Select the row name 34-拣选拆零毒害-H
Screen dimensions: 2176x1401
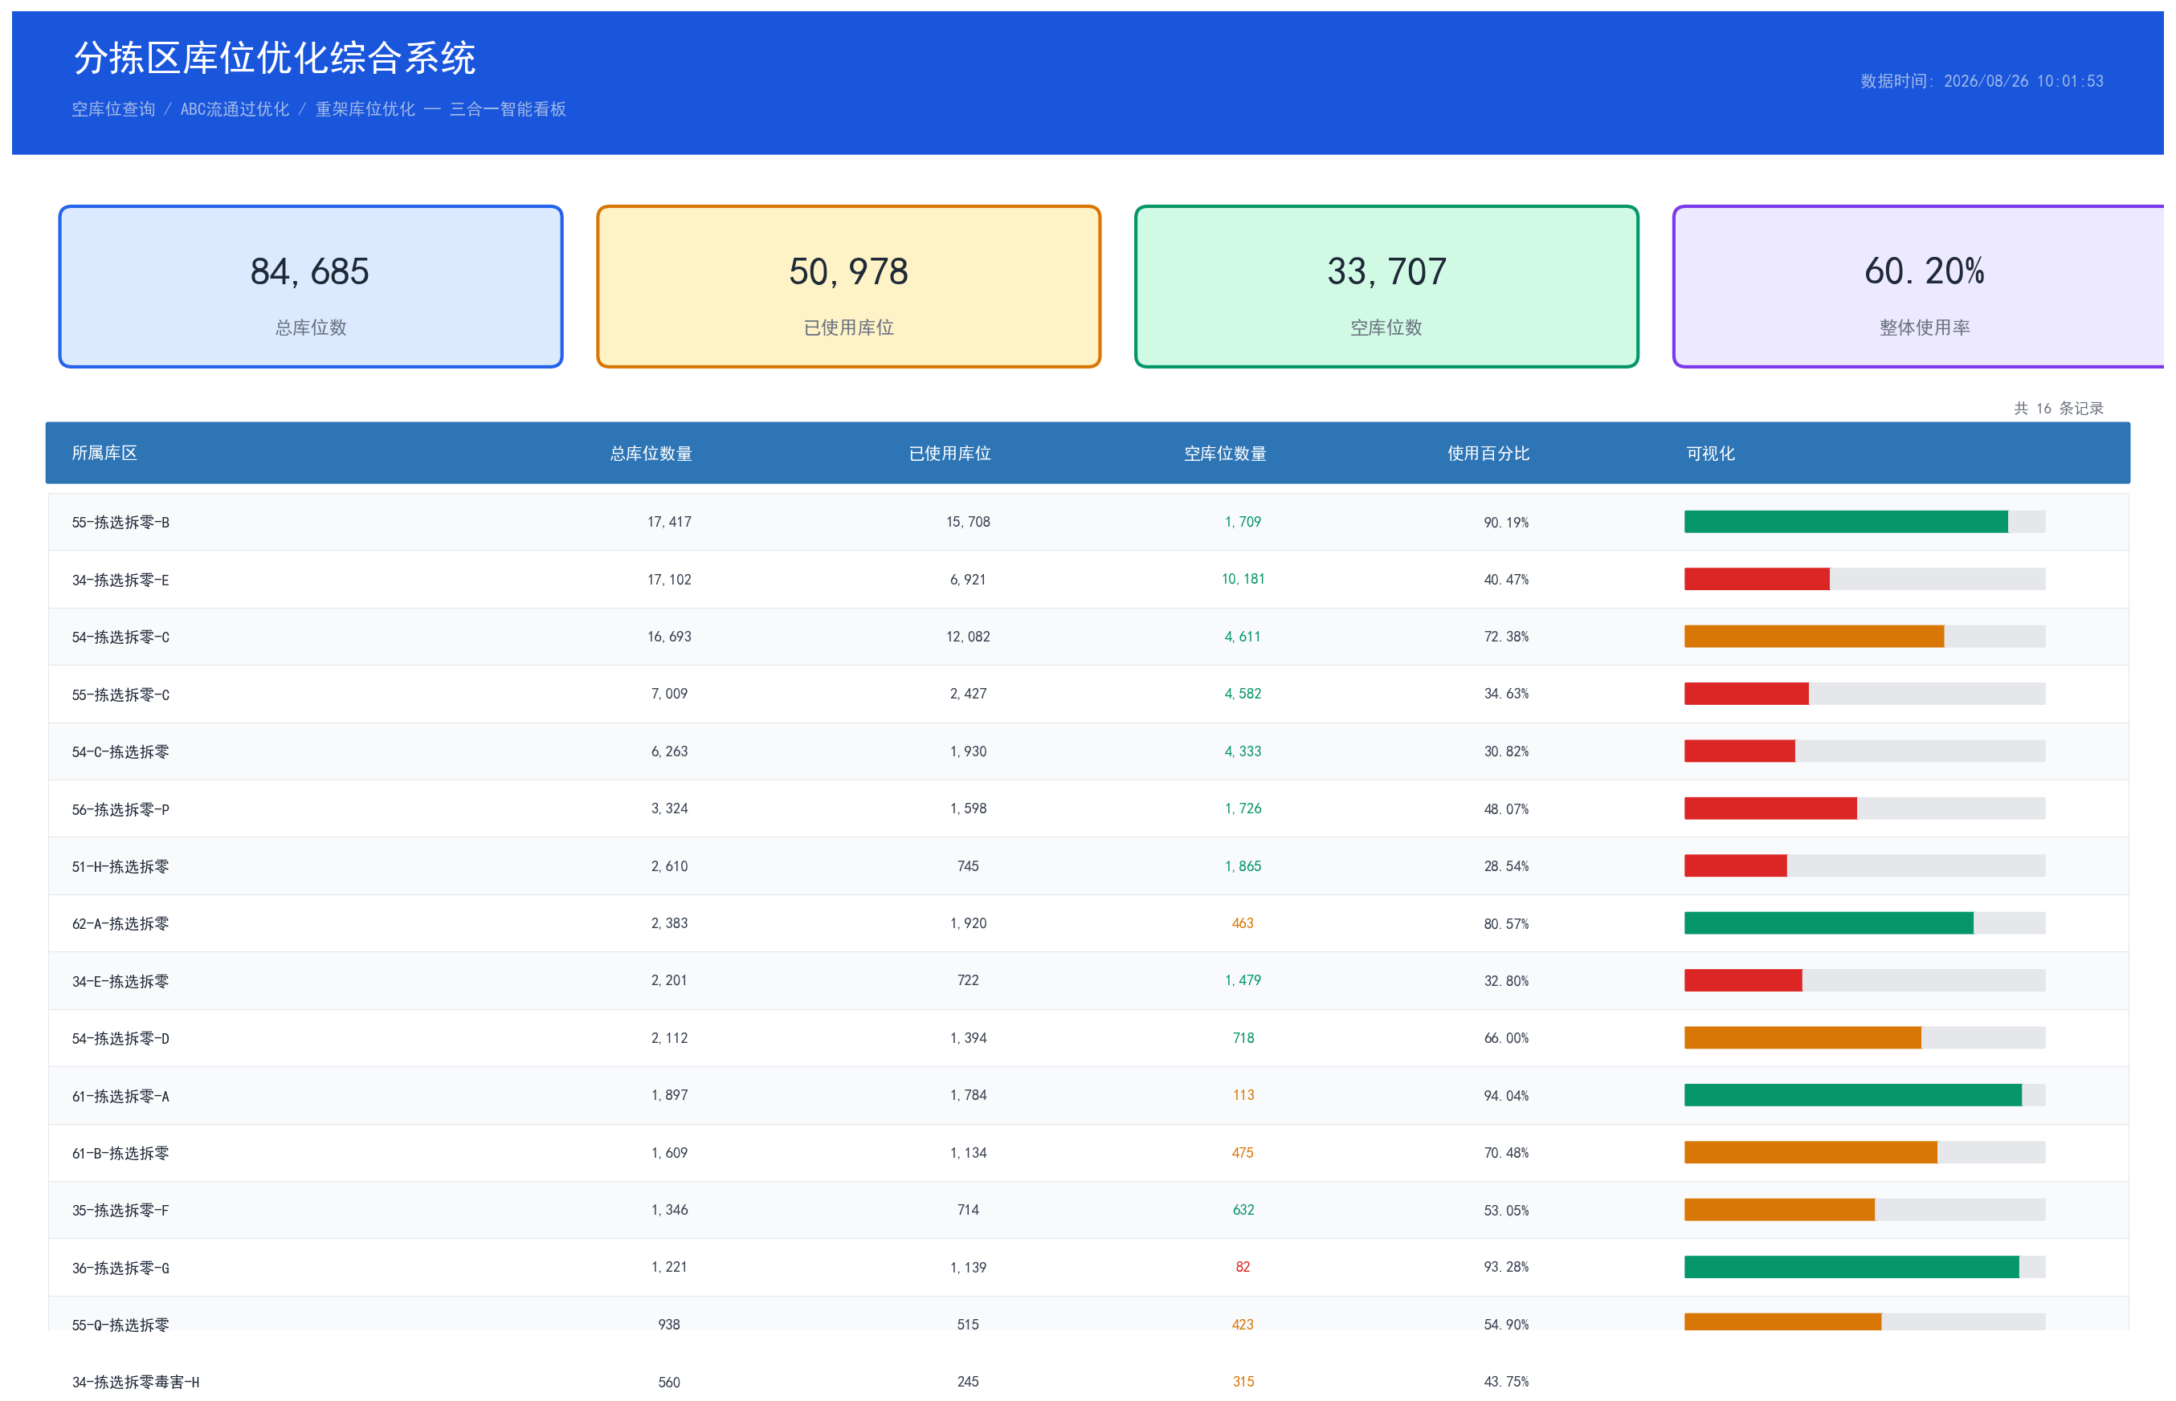point(136,1382)
